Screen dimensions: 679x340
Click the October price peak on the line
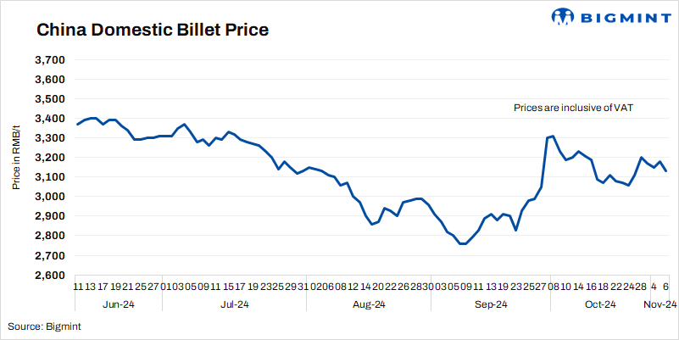coord(553,136)
